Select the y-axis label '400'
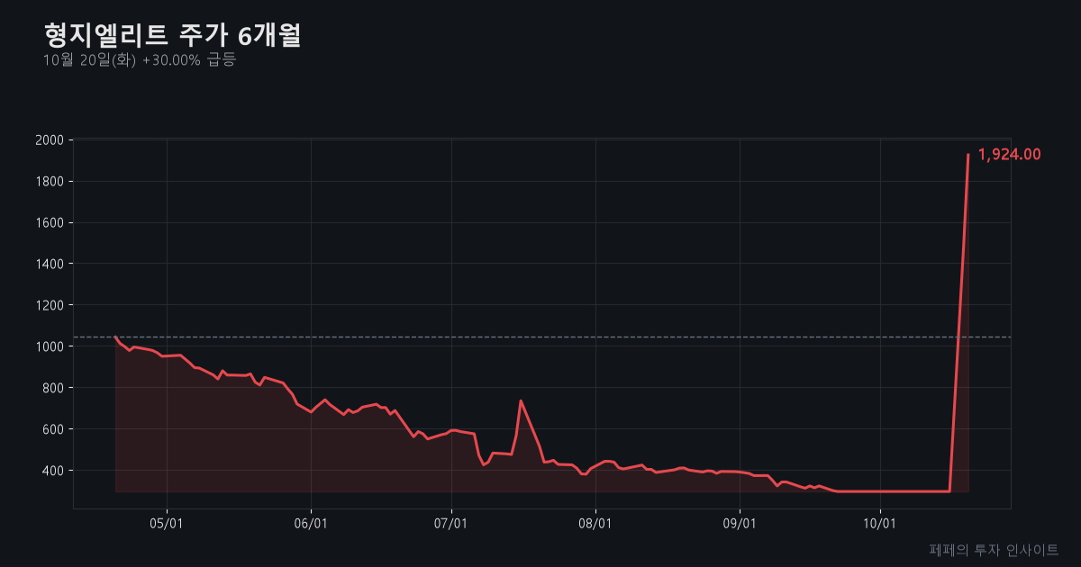 52,472
